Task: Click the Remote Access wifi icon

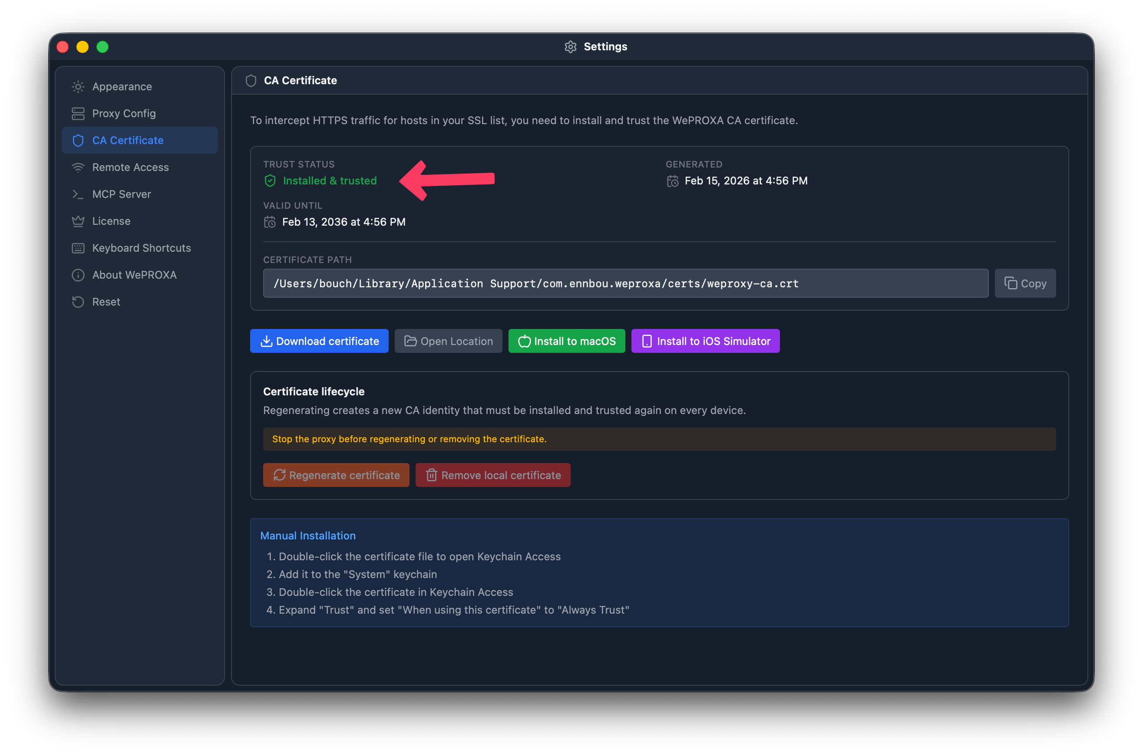Action: coord(78,168)
